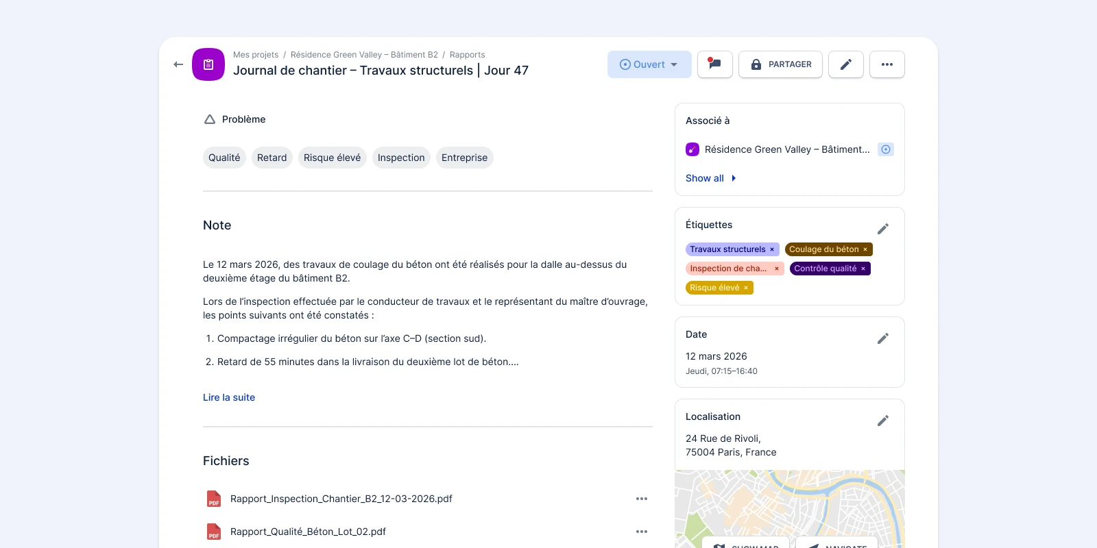Image resolution: width=1097 pixels, height=548 pixels.
Task: Go back using the left arrow
Action: (178, 64)
